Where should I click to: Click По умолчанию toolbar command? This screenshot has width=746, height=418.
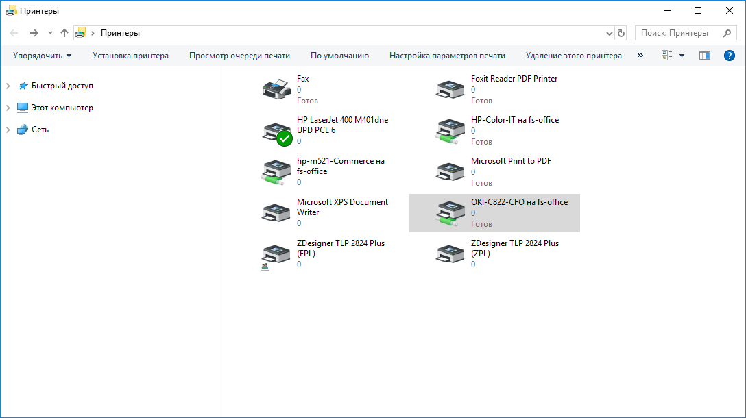click(339, 56)
